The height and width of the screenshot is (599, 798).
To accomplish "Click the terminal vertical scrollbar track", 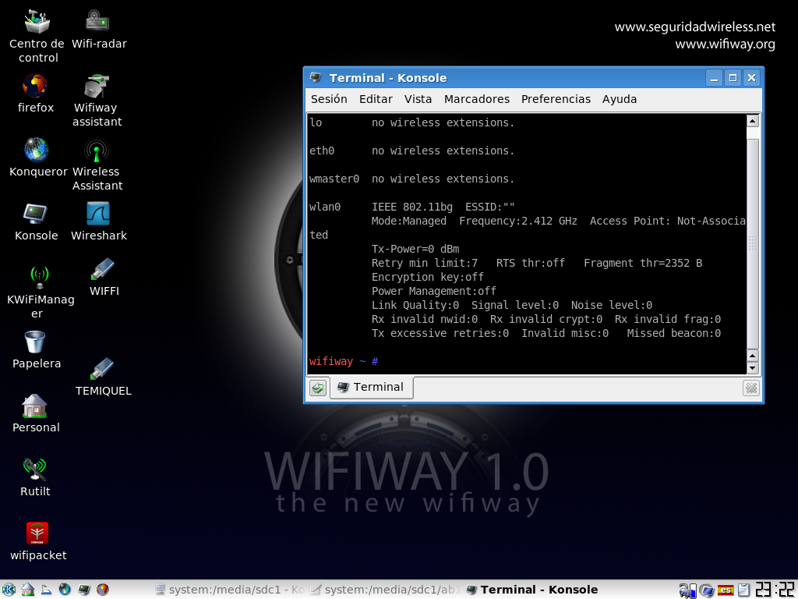I will [753, 238].
